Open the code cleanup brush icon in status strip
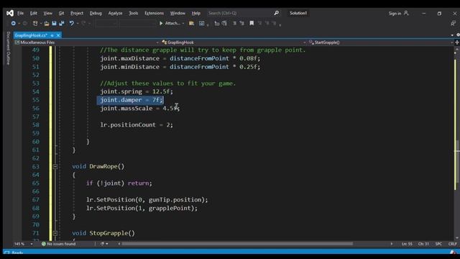Screen dimensions: 460x259 (x=102, y=244)
